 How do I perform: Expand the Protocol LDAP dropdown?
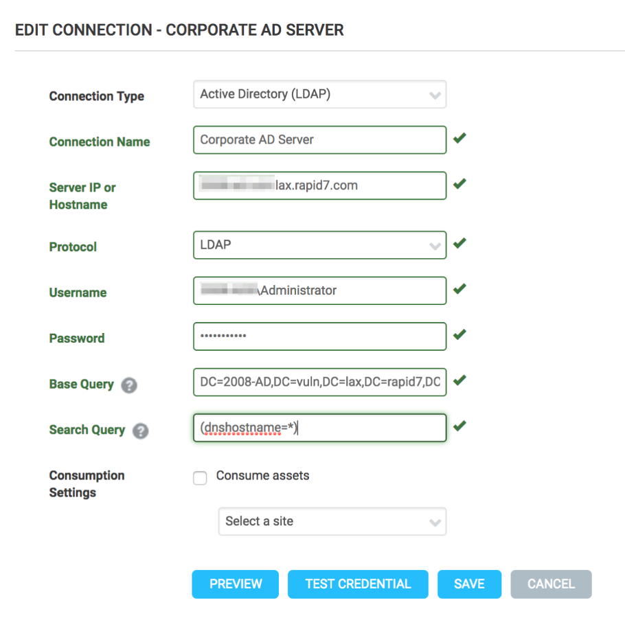click(x=319, y=245)
